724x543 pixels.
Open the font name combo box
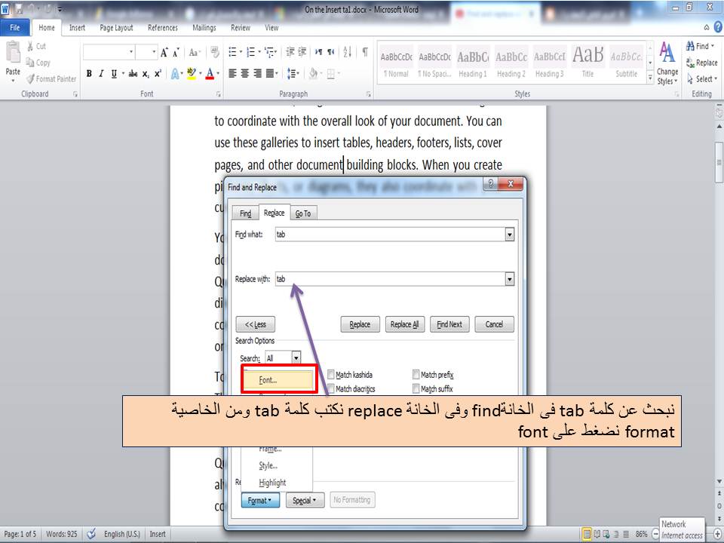click(109, 52)
